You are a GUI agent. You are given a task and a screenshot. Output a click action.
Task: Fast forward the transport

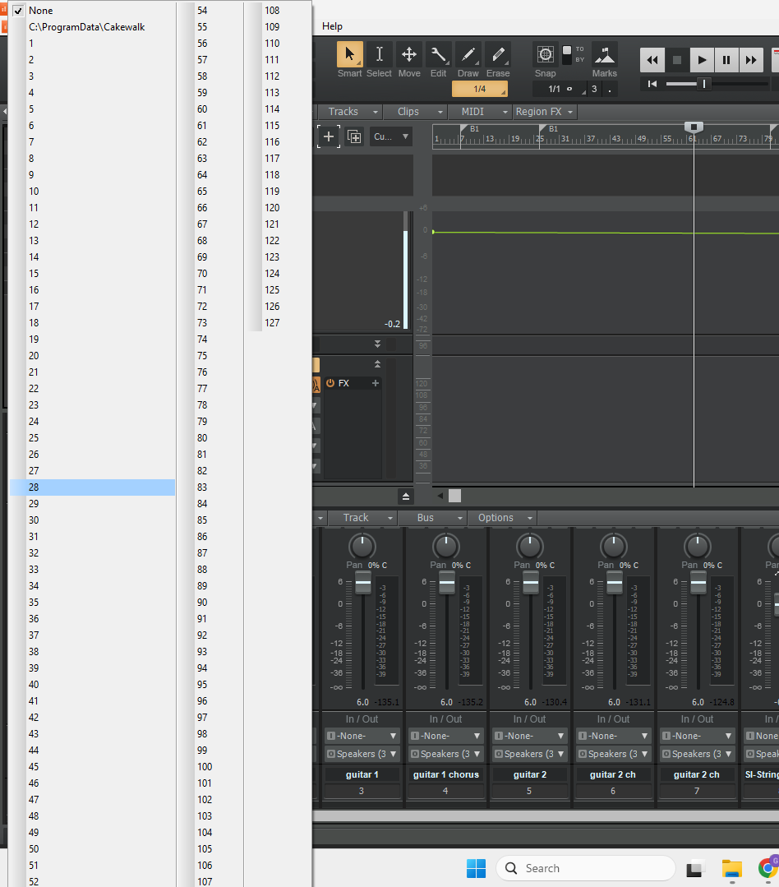[751, 60]
